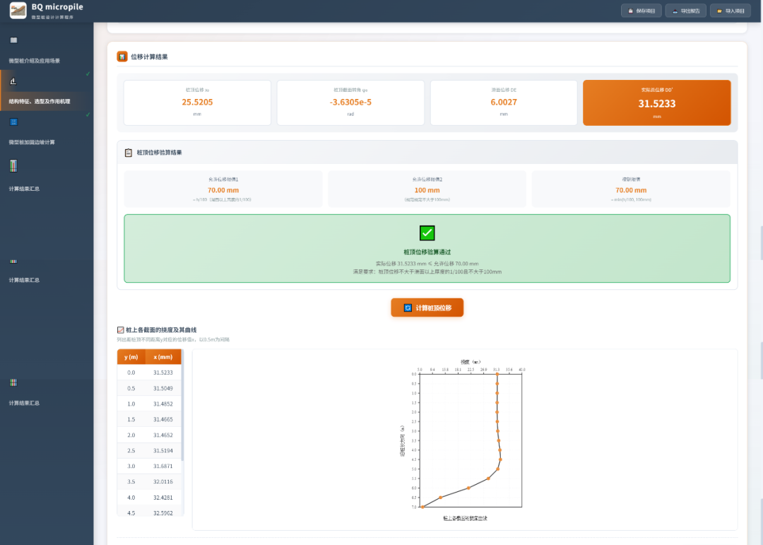Image resolution: width=763 pixels, height=545 pixels.
Task: Click the 计算桩顶位移 button
Action: click(427, 307)
